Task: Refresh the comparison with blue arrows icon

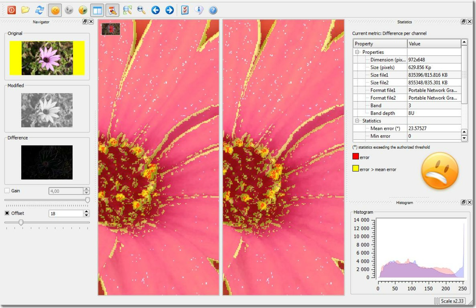Action: click(40, 10)
